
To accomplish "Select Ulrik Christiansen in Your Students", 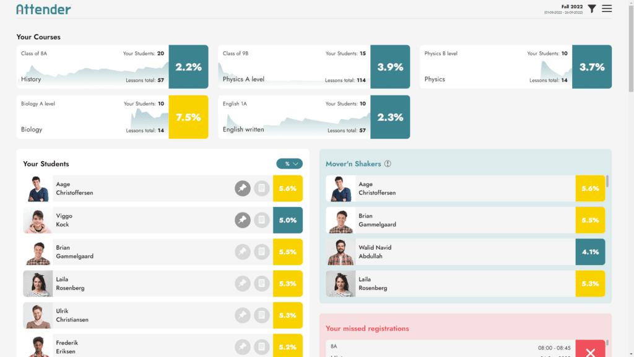I will (x=72, y=315).
